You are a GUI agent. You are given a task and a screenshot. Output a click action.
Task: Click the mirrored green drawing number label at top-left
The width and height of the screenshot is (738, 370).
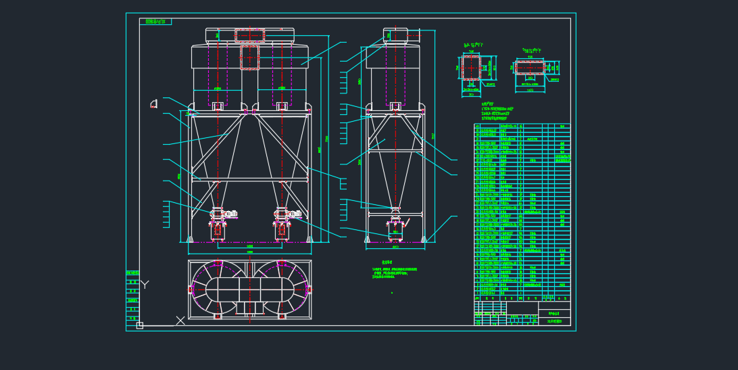156,22
